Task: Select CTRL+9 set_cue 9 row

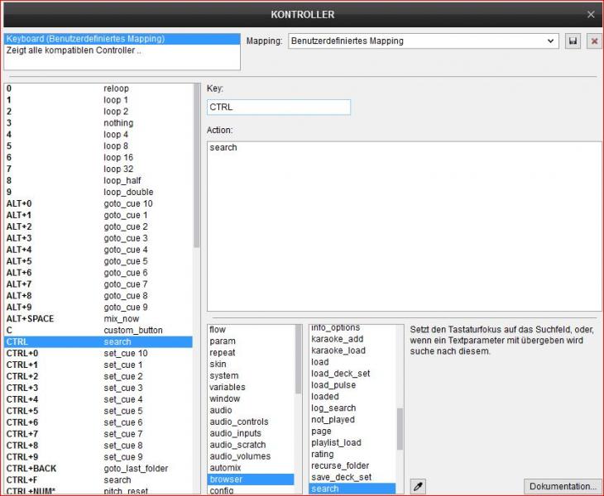Action: click(x=98, y=457)
